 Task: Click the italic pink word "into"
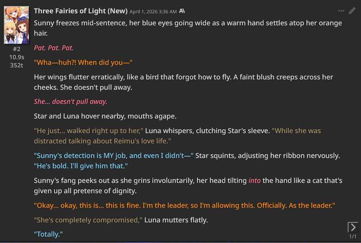coord(255,181)
